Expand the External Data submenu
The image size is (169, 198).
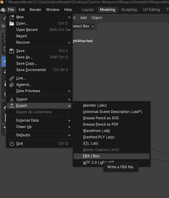[x=39, y=120]
